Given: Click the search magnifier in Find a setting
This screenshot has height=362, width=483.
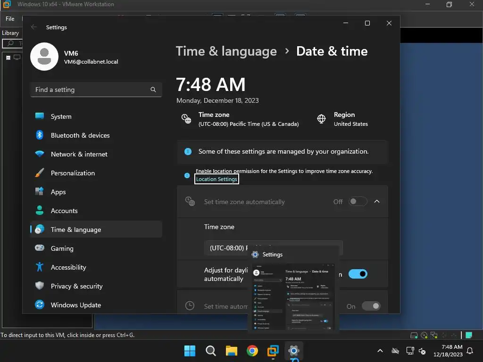Looking at the screenshot, I should click(153, 90).
